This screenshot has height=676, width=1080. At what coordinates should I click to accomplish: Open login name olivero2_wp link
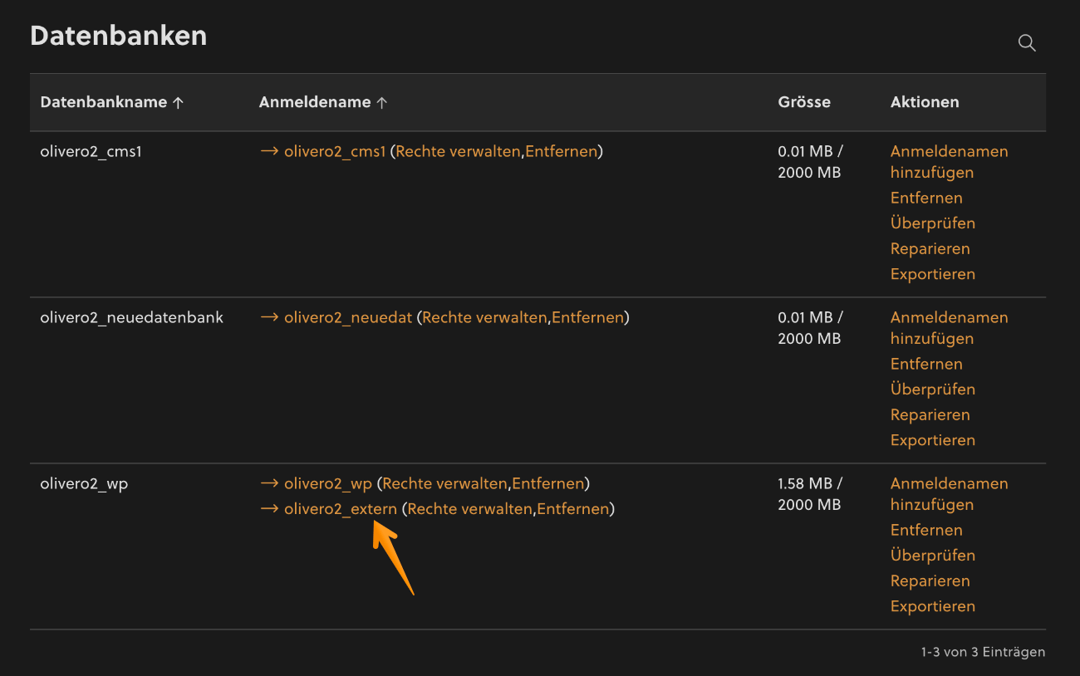click(328, 483)
